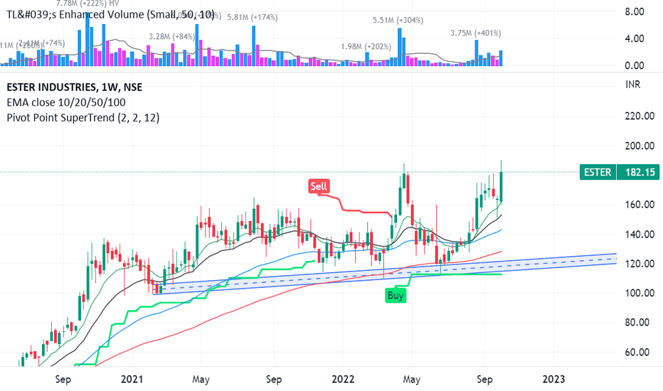Image resolution: width=663 pixels, height=391 pixels.
Task: Click the Sep label before 2021
Action: 63,380
